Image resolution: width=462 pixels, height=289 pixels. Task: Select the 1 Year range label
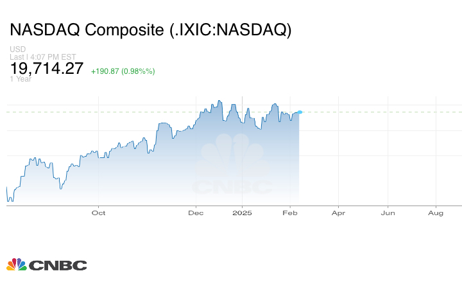tap(19, 79)
